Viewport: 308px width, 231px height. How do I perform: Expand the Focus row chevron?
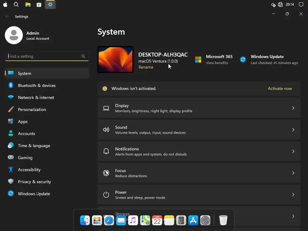click(293, 173)
